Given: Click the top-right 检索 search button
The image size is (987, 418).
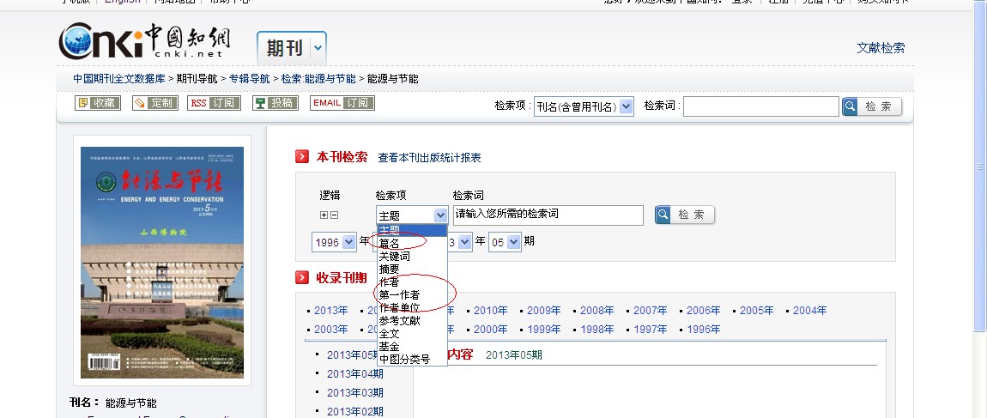Looking at the screenshot, I should point(872,106).
